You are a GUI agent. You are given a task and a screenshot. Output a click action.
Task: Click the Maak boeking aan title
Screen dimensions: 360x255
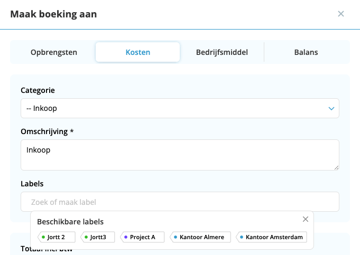(x=53, y=14)
